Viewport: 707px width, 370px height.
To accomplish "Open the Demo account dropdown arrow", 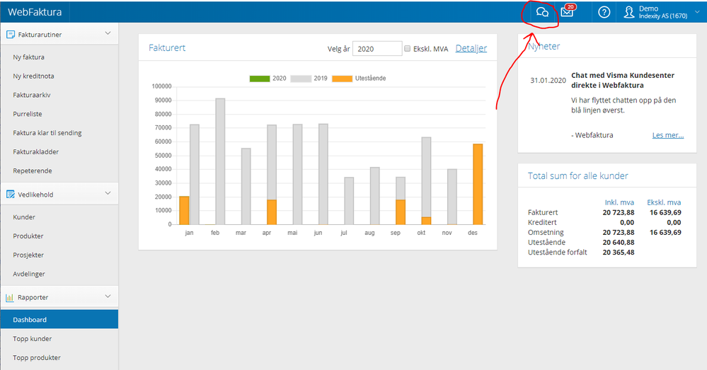I will 697,12.
